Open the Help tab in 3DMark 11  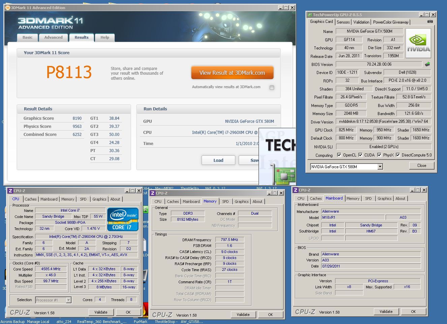[x=105, y=37]
